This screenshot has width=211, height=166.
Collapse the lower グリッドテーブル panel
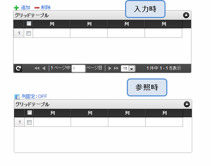[187, 104]
